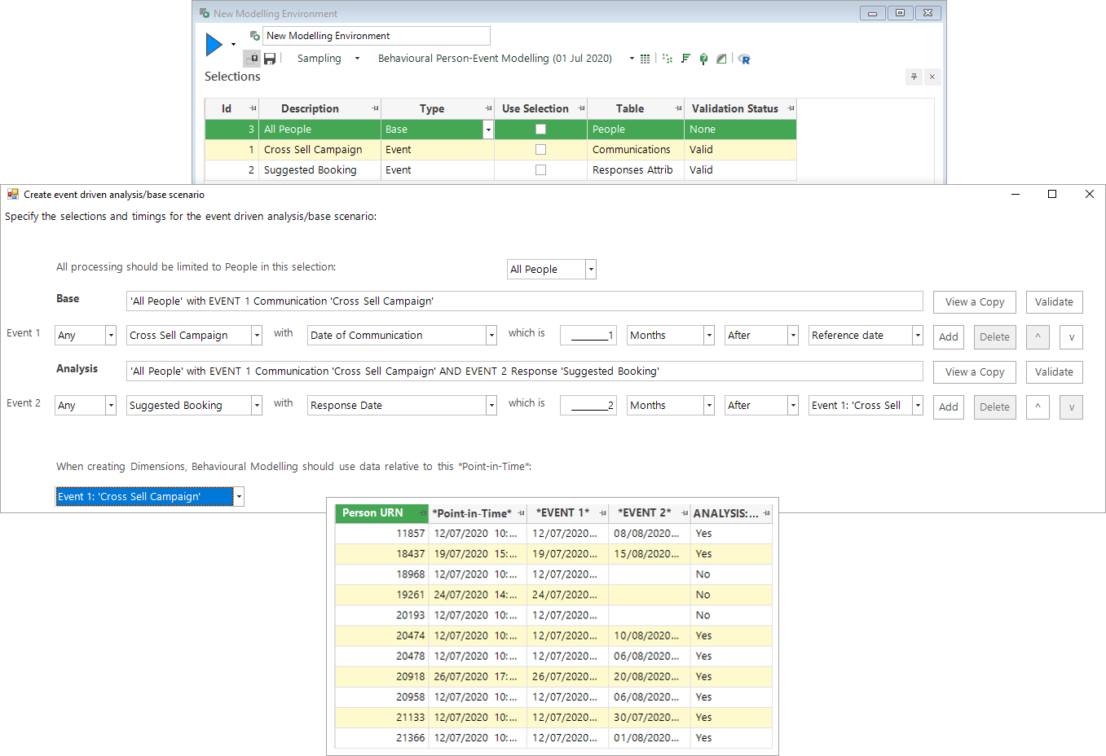Open the Cross Sell Campaign event dropdown
The width and height of the screenshot is (1106, 756).
(257, 336)
